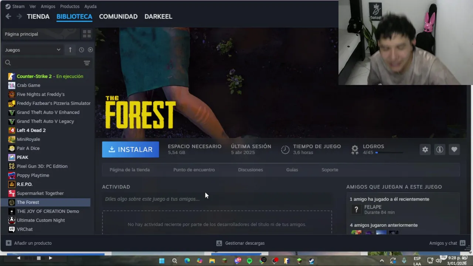Viewport: 473px width, 266px height.
Task: Open Página de la tienda link
Action: 130,170
